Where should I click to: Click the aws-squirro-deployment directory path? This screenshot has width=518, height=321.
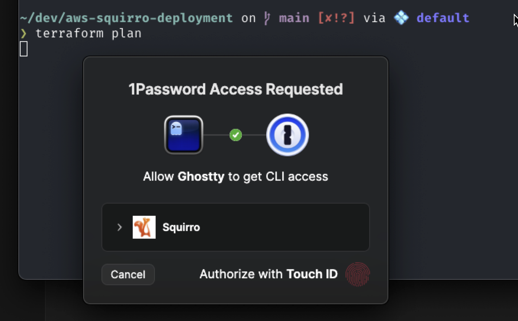point(126,18)
